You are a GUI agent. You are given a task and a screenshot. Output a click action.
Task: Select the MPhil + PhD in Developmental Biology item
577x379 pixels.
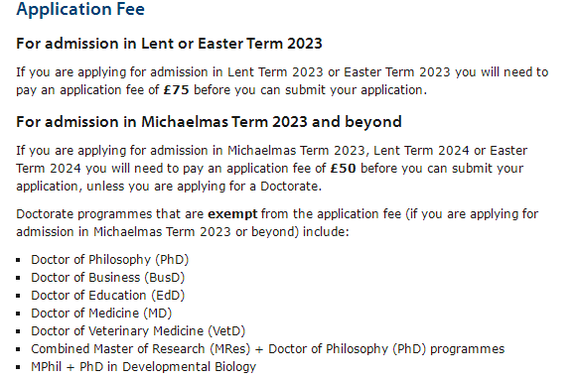point(144,367)
